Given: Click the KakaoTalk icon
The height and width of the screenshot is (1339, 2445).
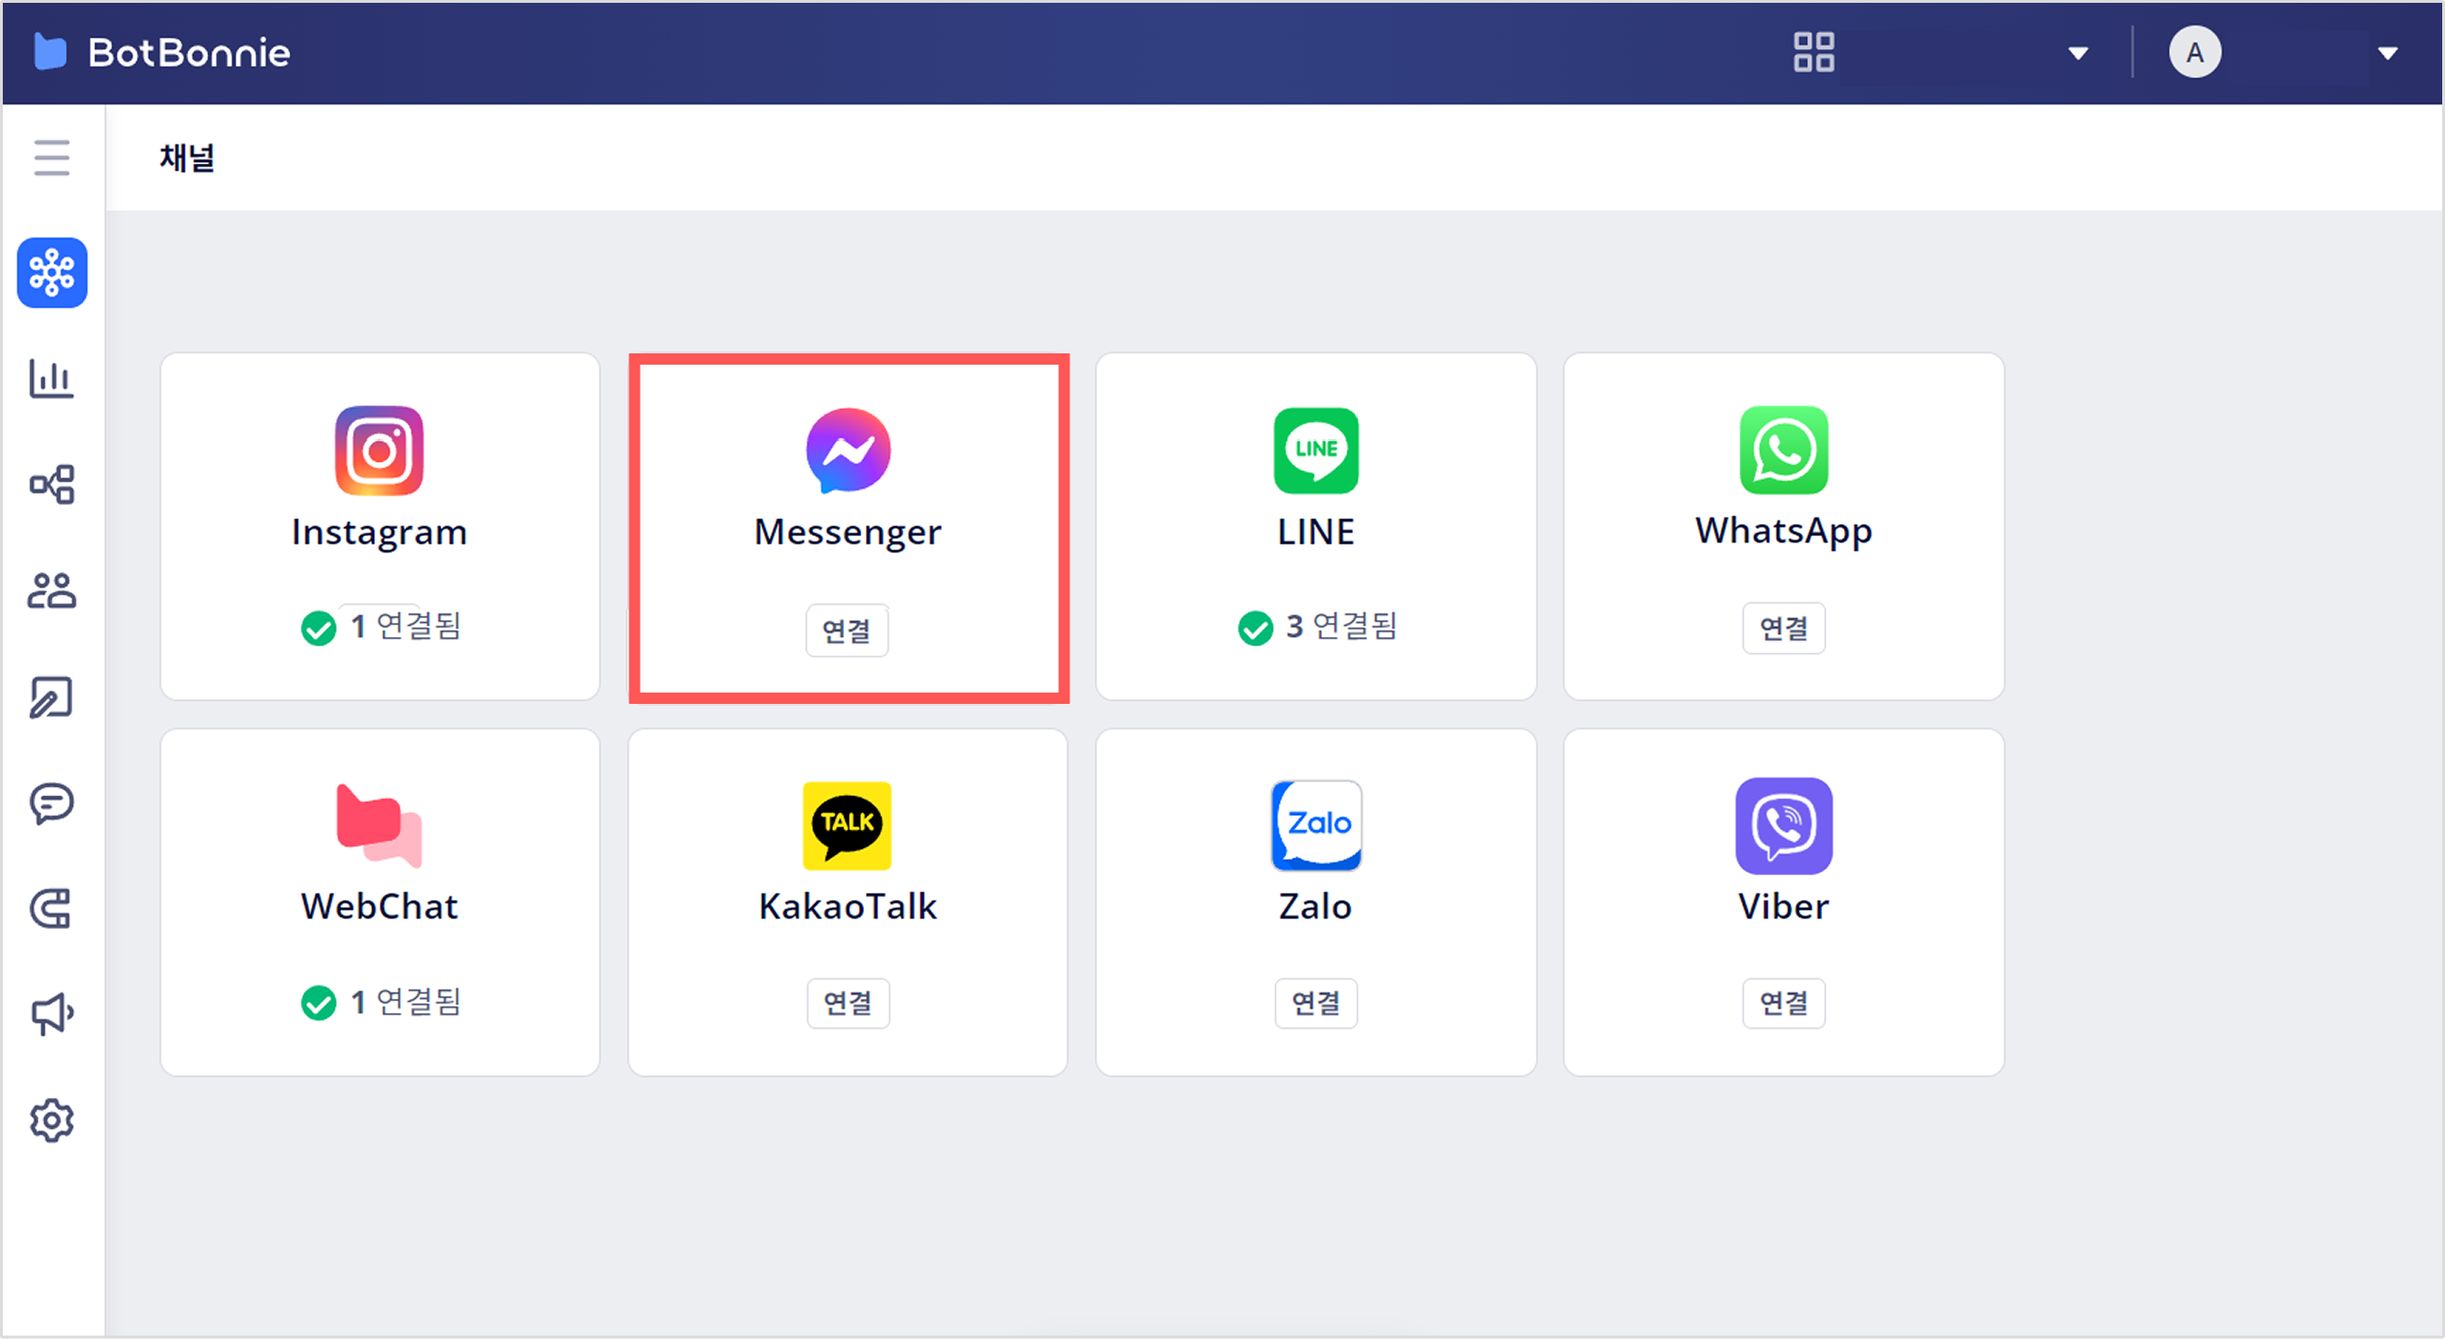Looking at the screenshot, I should 848,825.
